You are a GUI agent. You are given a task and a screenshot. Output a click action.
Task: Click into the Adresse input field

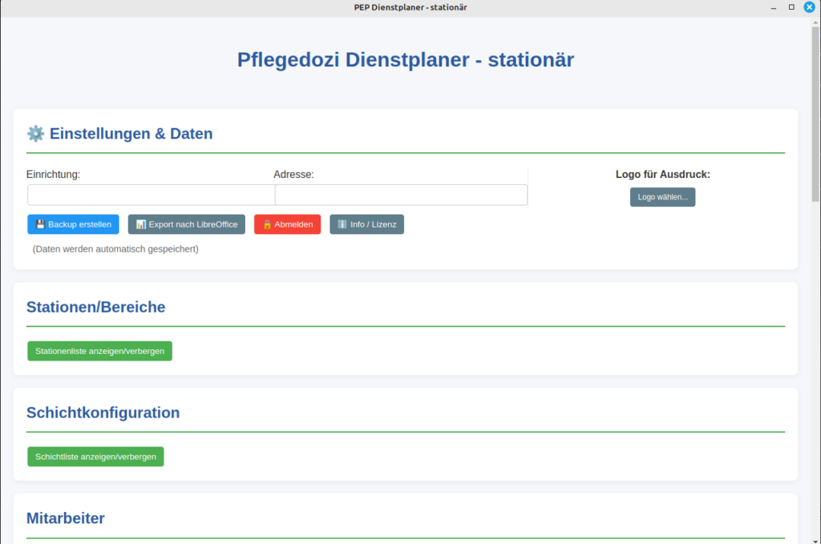tap(401, 195)
